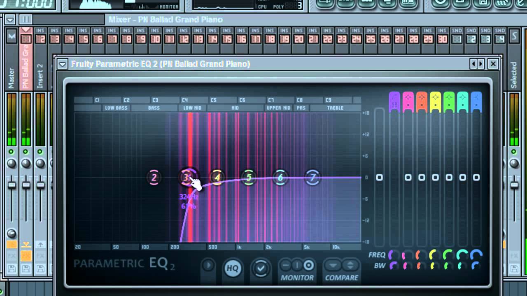This screenshot has height=296, width=527.
Task: Click the LOW MID frequency range label
Action: pyautogui.click(x=192, y=108)
